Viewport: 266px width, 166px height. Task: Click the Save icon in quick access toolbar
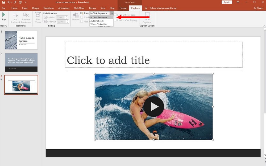click(3, 2)
